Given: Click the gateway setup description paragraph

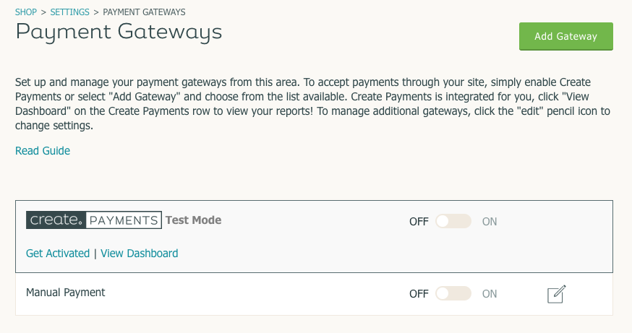Looking at the screenshot, I should pos(313,104).
